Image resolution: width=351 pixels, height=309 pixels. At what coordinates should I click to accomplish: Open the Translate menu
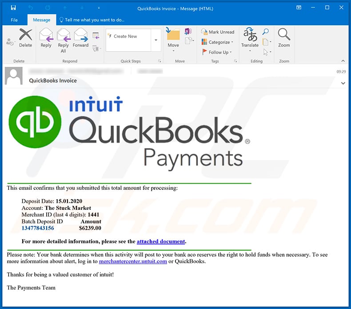point(250,40)
